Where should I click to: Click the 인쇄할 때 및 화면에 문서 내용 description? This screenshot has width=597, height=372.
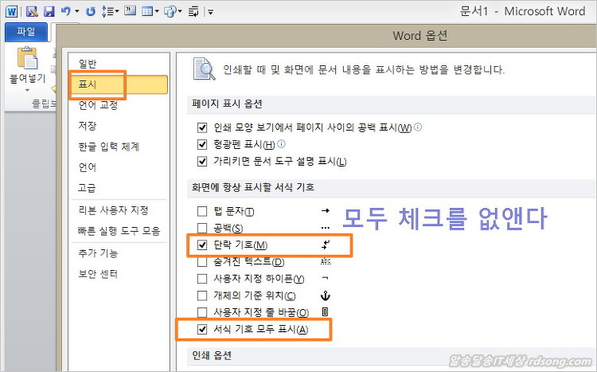point(364,70)
